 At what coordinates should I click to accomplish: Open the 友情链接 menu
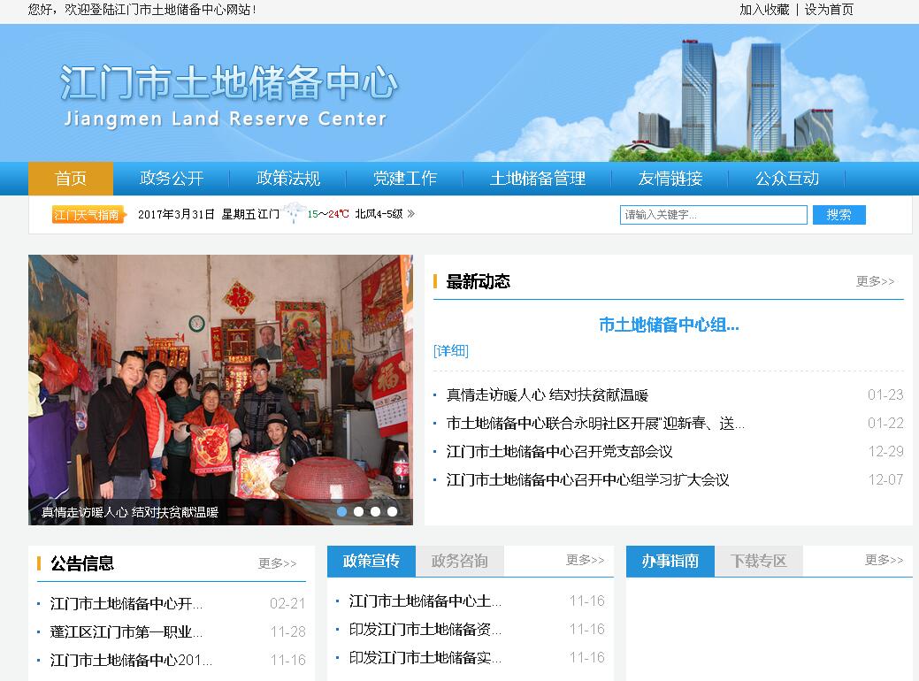click(x=670, y=178)
